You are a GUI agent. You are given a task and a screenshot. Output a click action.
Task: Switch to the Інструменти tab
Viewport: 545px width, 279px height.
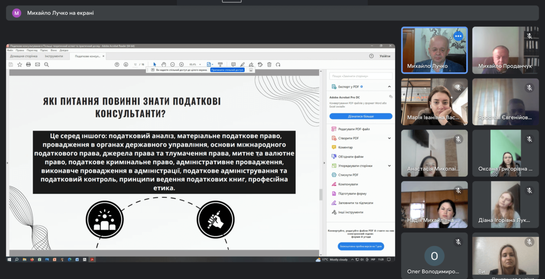54,56
